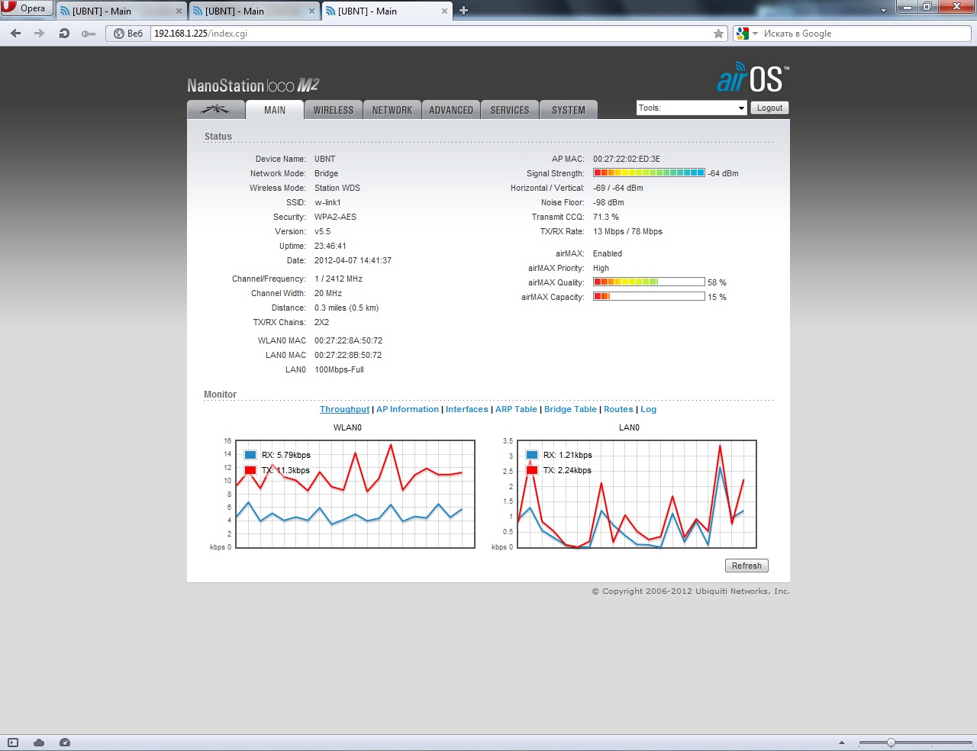Click the view options arrow near zoom slider

[842, 743]
